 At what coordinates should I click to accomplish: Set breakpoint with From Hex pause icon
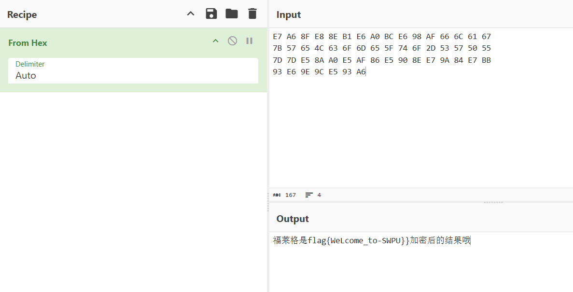tap(249, 41)
